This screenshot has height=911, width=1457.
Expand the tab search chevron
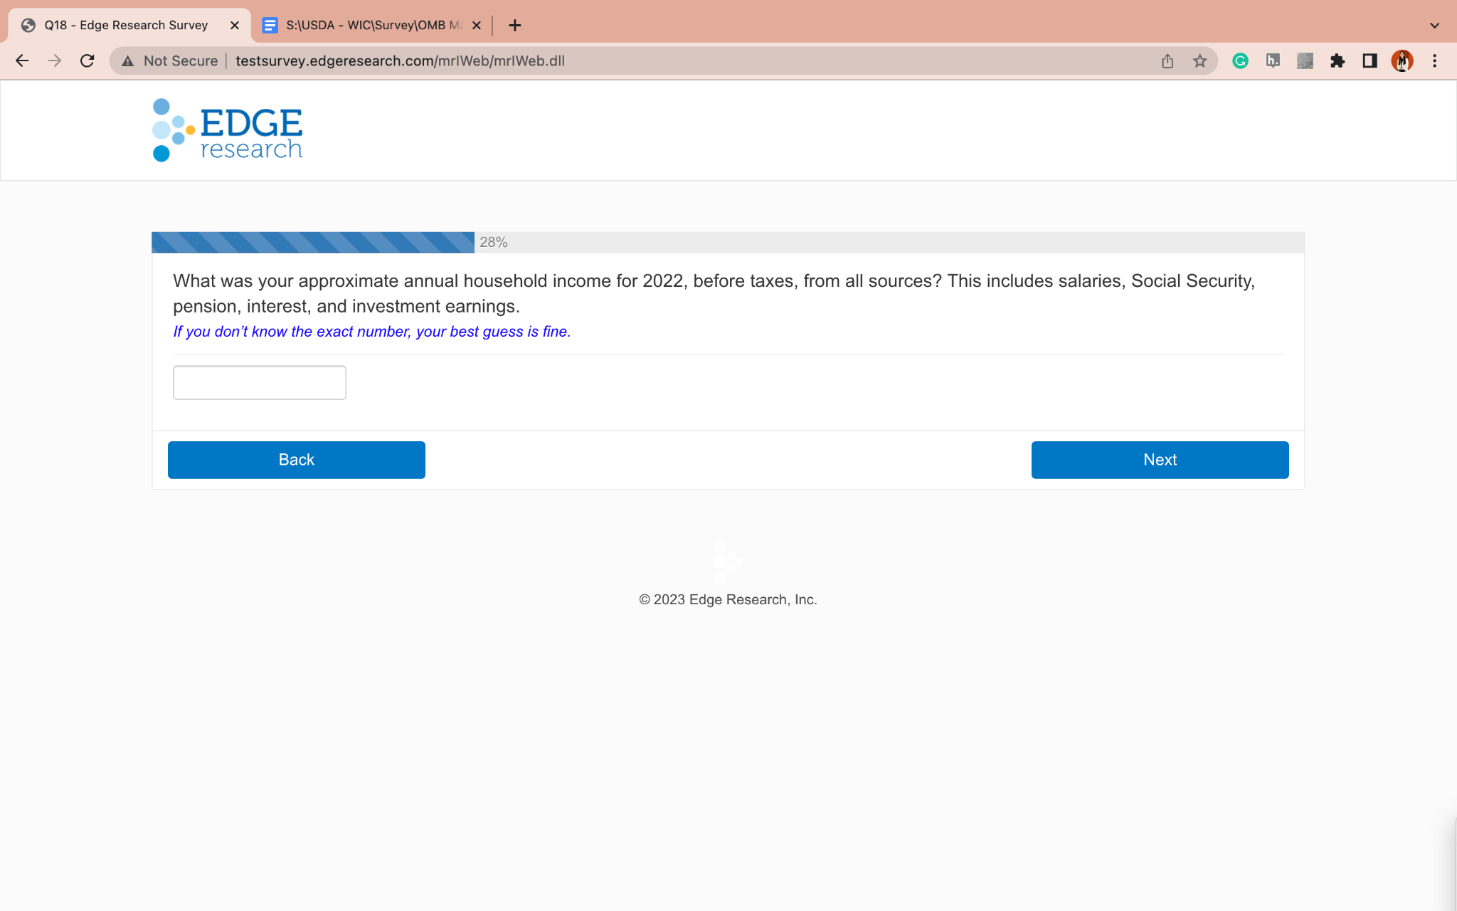click(x=1434, y=26)
